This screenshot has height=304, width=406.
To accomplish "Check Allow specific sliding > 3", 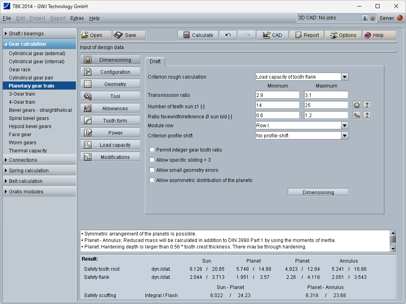I will coord(152,160).
